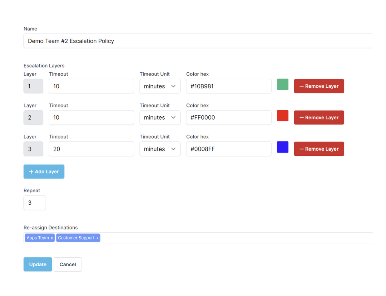
Task: Click the Cancel button
Action: [x=68, y=264]
